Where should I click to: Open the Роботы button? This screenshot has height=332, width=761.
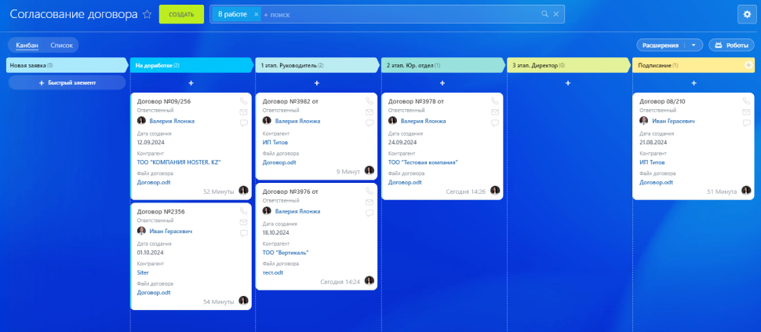732,46
